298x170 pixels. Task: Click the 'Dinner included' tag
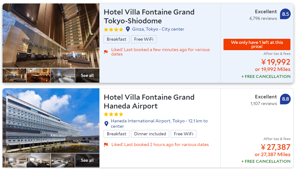coord(150,134)
